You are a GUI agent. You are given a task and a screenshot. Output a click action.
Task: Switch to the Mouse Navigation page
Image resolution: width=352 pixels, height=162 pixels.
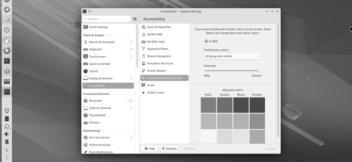point(159,56)
